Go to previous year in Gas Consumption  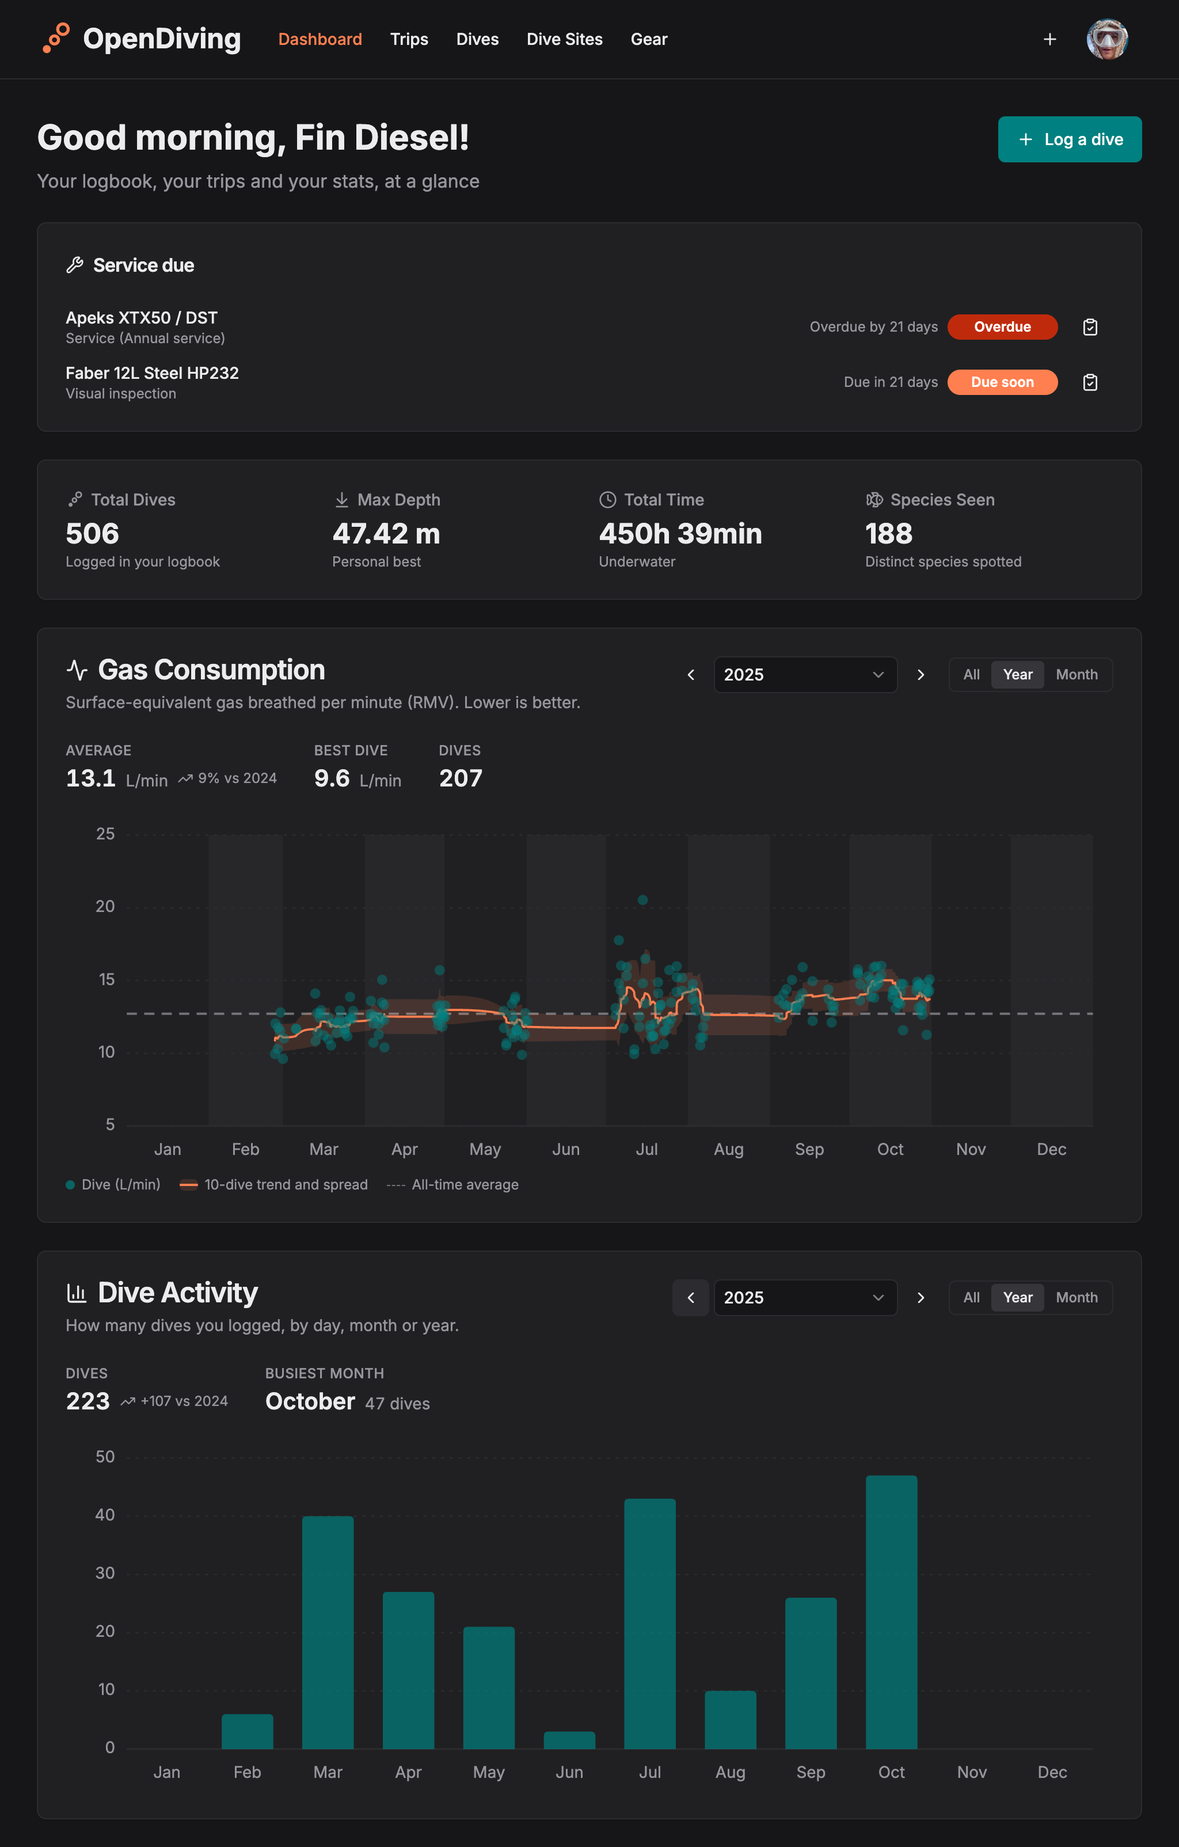pyautogui.click(x=690, y=675)
